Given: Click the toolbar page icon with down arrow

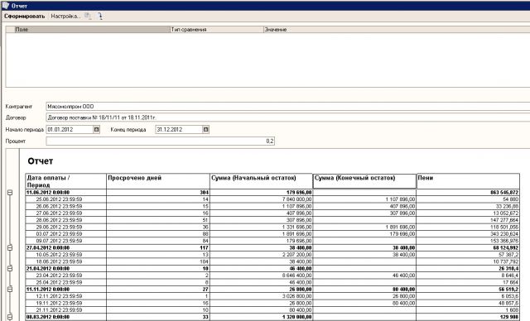Looking at the screenshot, I should pos(100,17).
